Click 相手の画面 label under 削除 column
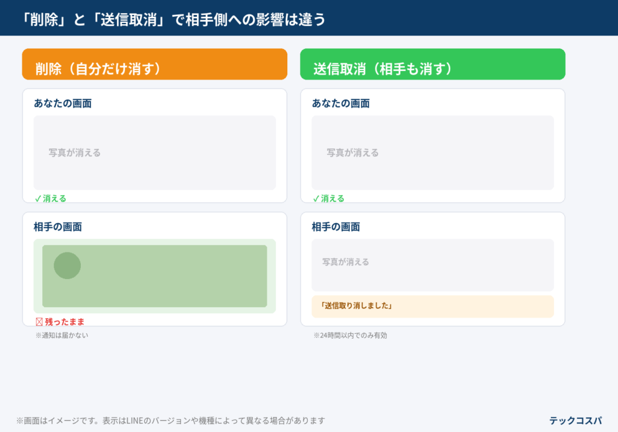 coord(58,227)
